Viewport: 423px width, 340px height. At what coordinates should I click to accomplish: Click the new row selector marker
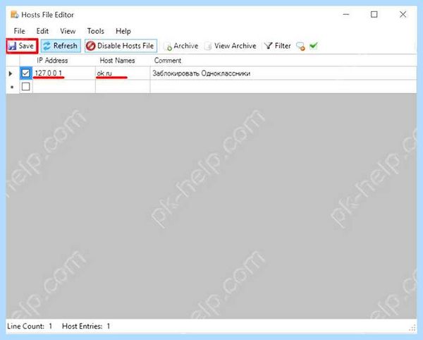[13, 87]
